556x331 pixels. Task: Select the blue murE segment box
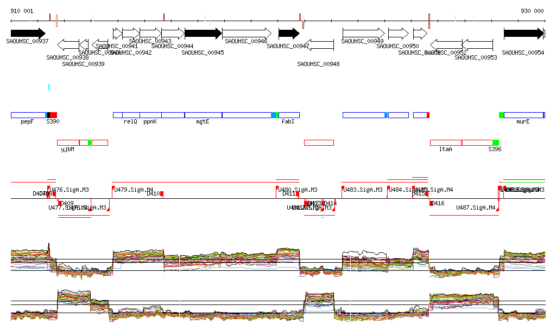point(524,115)
